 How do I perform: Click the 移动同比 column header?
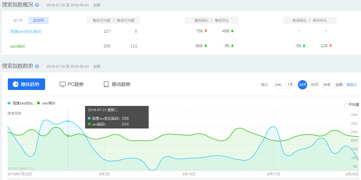299,21
